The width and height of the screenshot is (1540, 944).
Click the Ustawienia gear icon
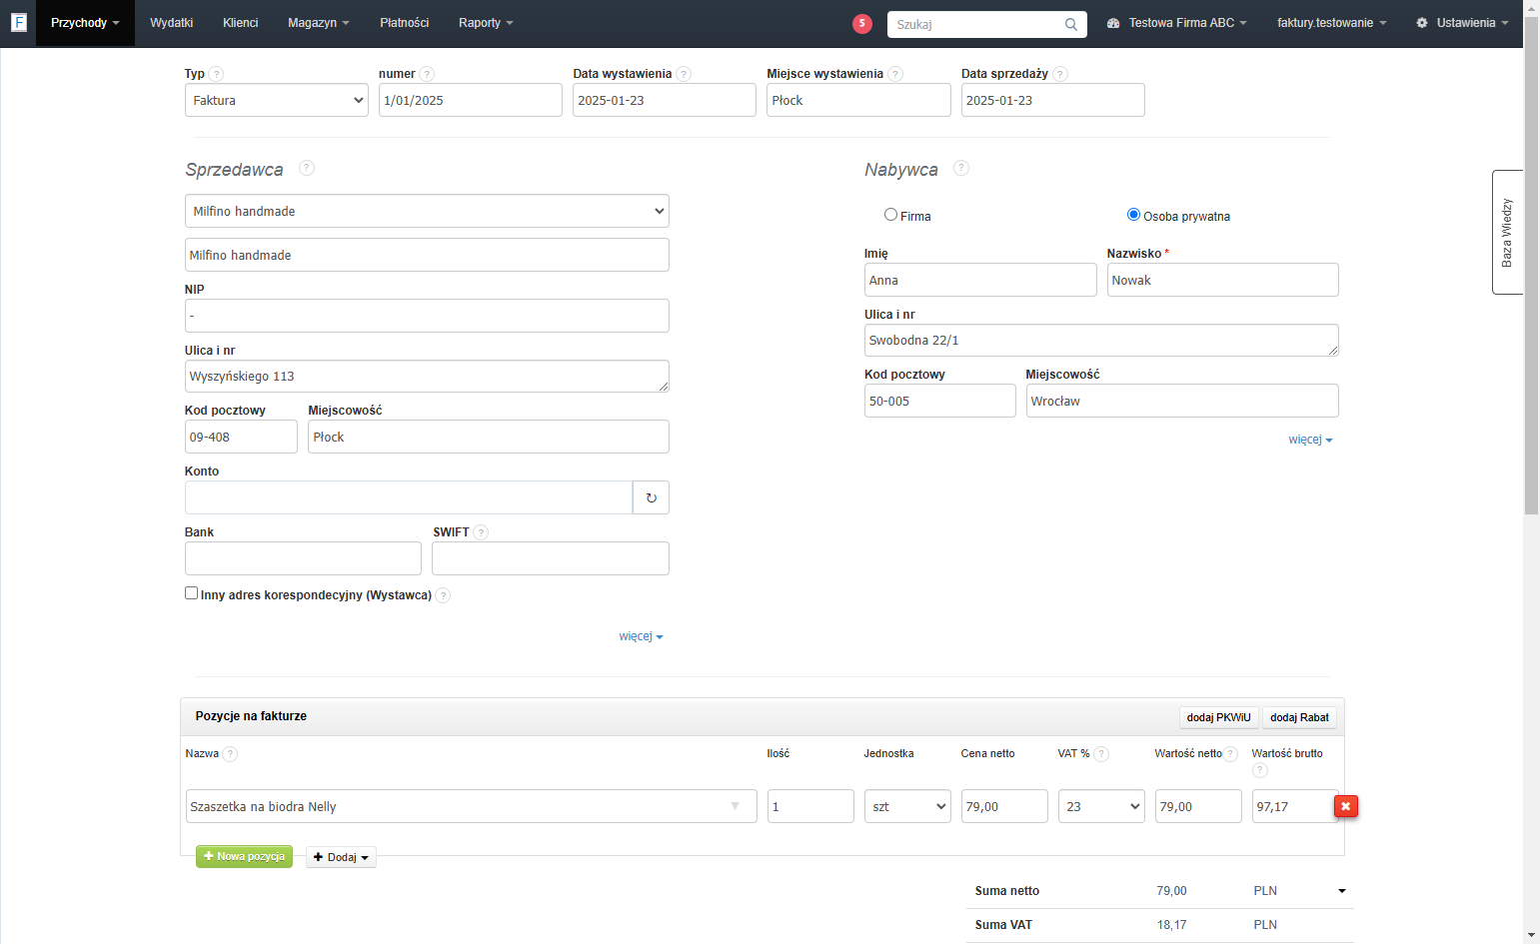[1422, 23]
